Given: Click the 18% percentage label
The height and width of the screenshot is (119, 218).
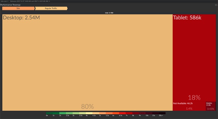Looking at the screenshot, I should (194, 98).
